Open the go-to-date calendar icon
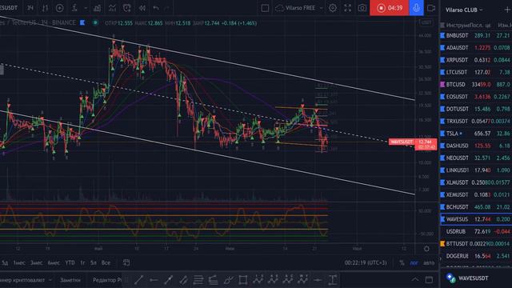Image resolution: width=512 pixels, height=288 pixels. coord(126,262)
